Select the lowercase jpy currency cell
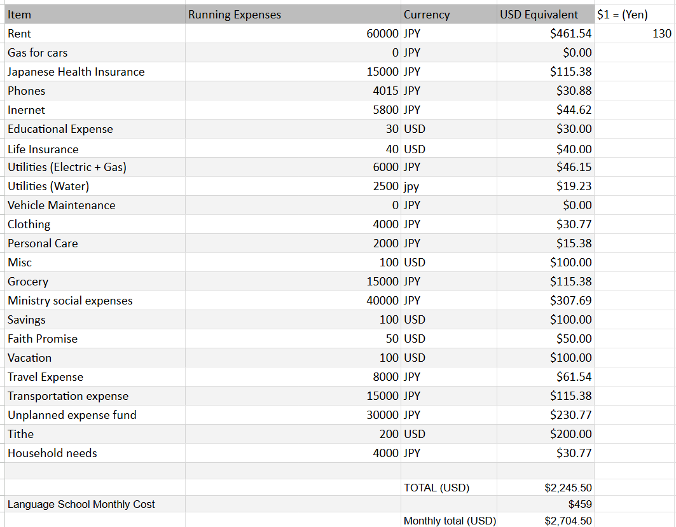 tap(449, 186)
